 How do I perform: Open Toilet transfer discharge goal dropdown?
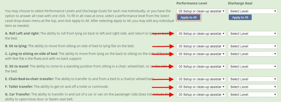click(253, 87)
